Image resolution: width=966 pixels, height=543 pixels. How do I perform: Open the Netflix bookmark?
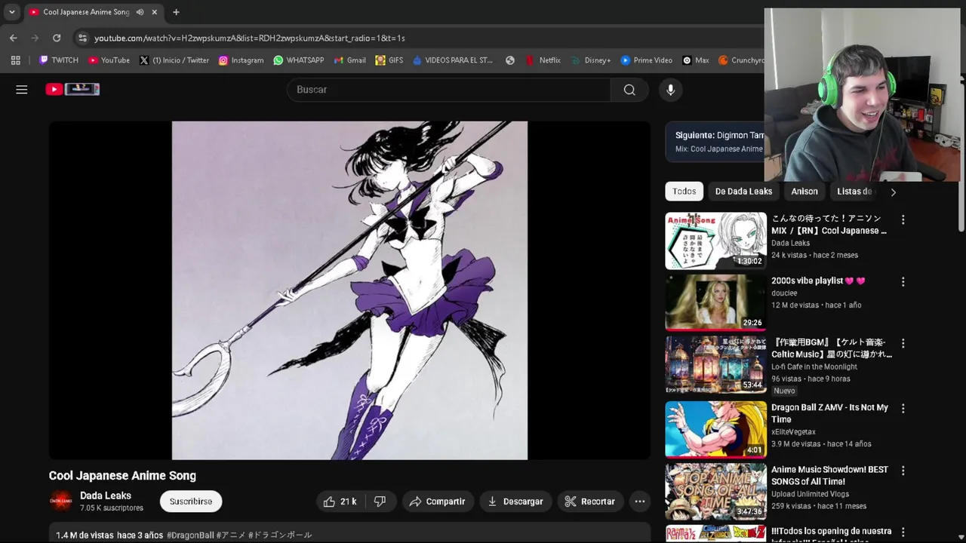[x=543, y=60]
